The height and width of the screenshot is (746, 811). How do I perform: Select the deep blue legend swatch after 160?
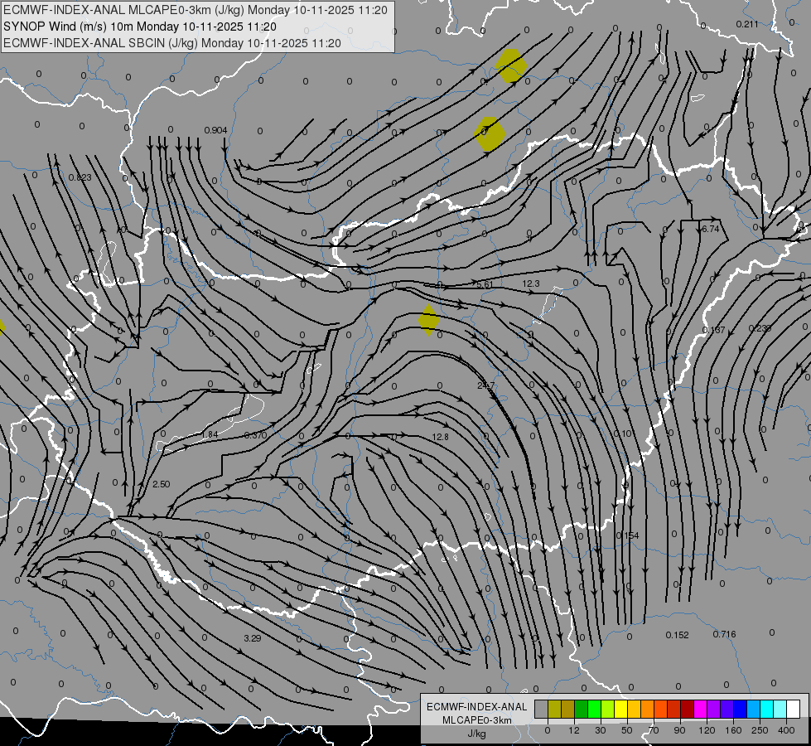pyautogui.click(x=741, y=709)
